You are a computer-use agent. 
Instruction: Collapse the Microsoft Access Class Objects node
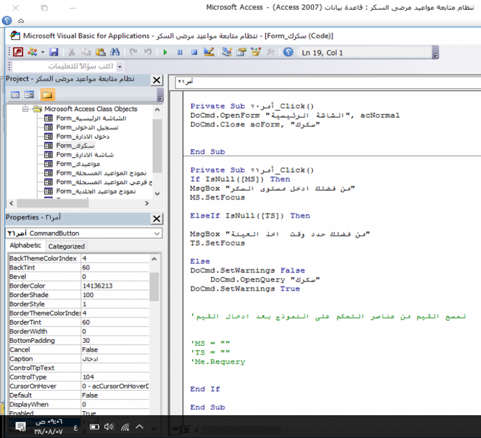click(26, 109)
